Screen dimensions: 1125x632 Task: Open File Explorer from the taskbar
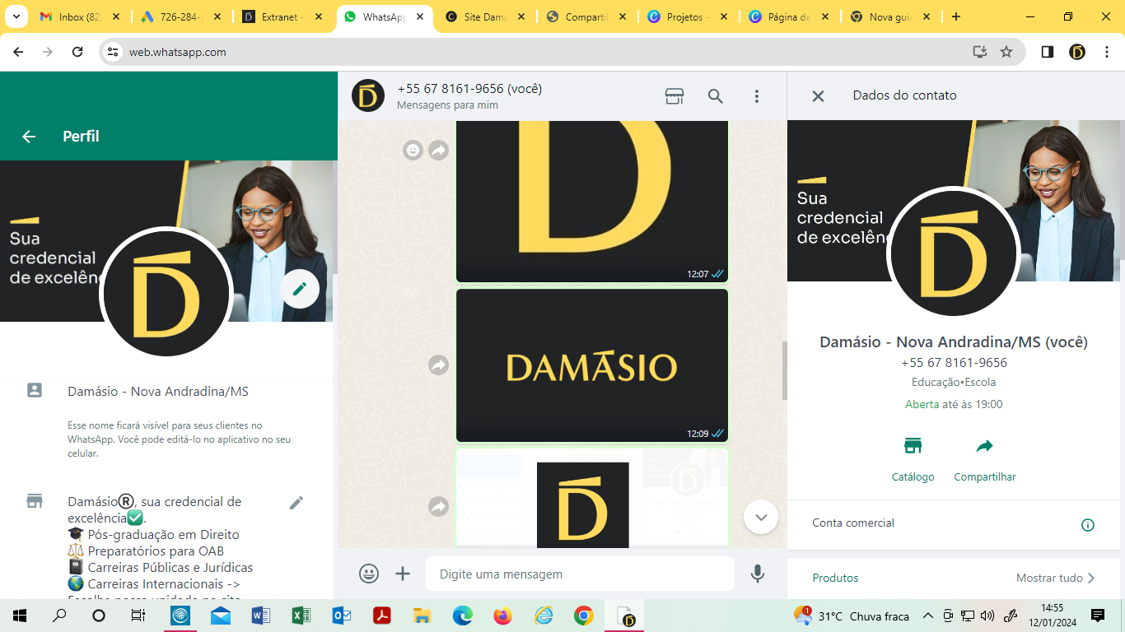(422, 616)
